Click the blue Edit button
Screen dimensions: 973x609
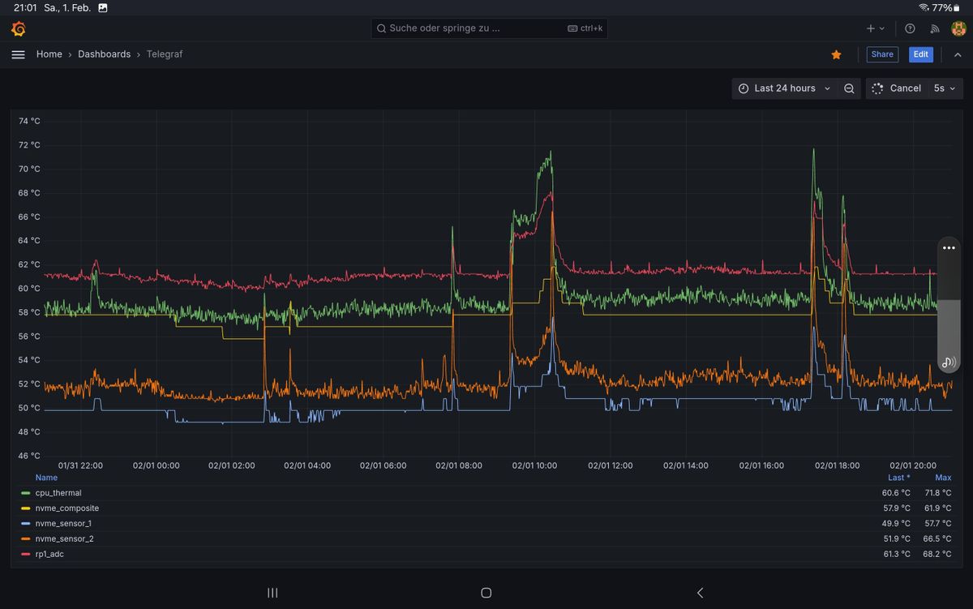pyautogui.click(x=920, y=54)
